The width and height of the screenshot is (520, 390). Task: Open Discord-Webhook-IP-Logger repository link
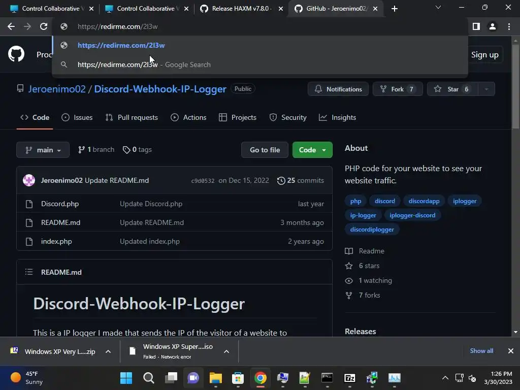(160, 89)
